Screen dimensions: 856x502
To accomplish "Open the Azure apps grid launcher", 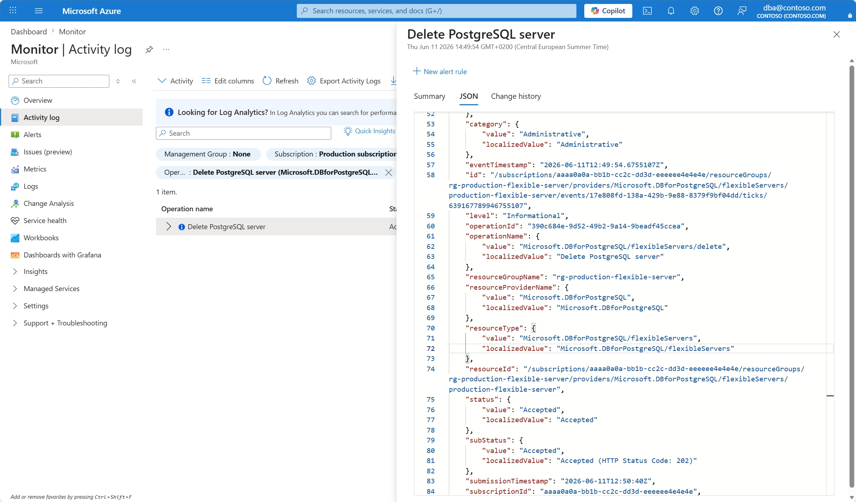I will (13, 11).
